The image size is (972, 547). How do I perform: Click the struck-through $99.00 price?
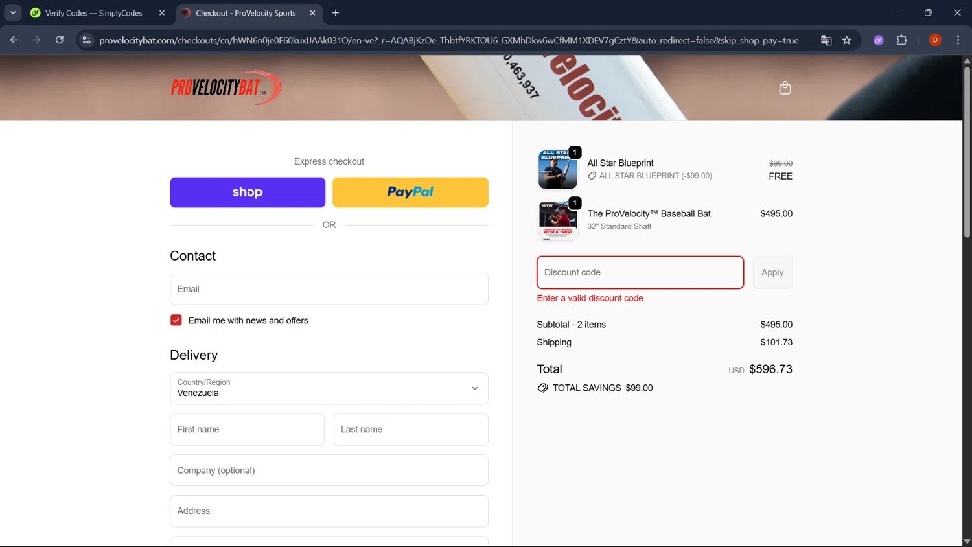point(780,163)
